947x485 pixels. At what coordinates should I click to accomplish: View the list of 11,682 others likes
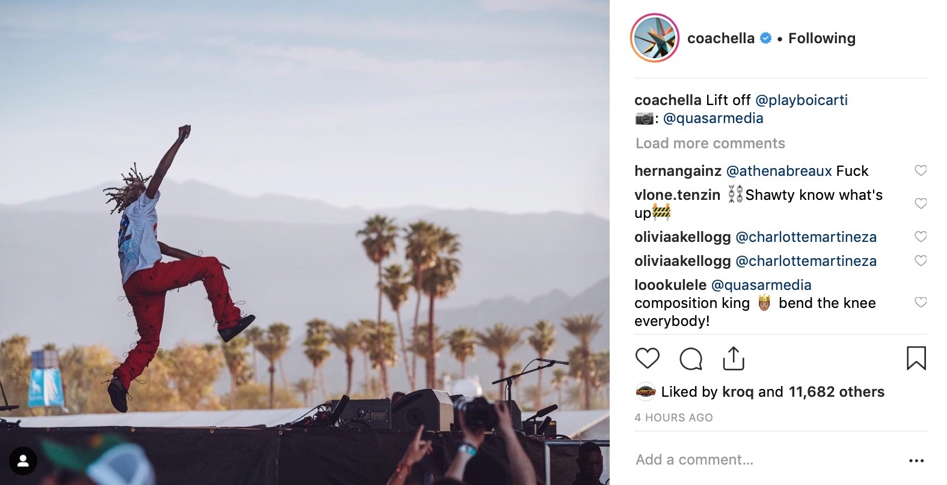(836, 392)
